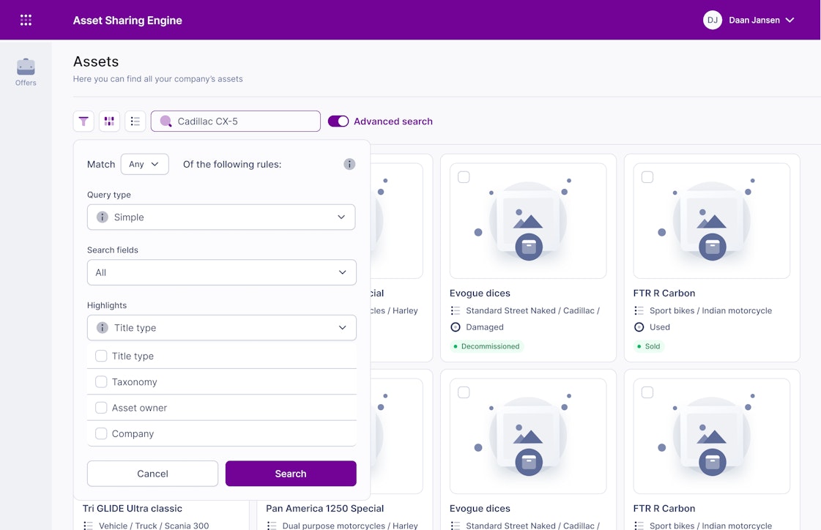Screen dimensions: 821x530
Task: Click the Asset Sharing Engine title
Action: [127, 20]
